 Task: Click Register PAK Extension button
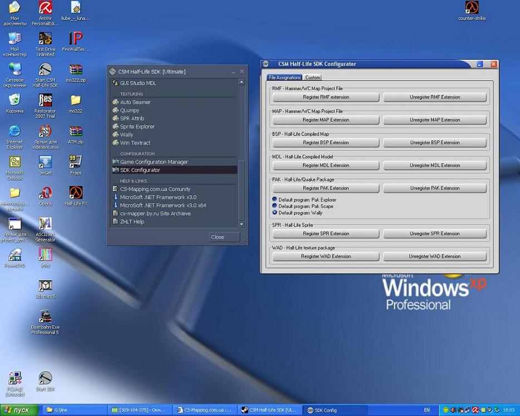[326, 188]
